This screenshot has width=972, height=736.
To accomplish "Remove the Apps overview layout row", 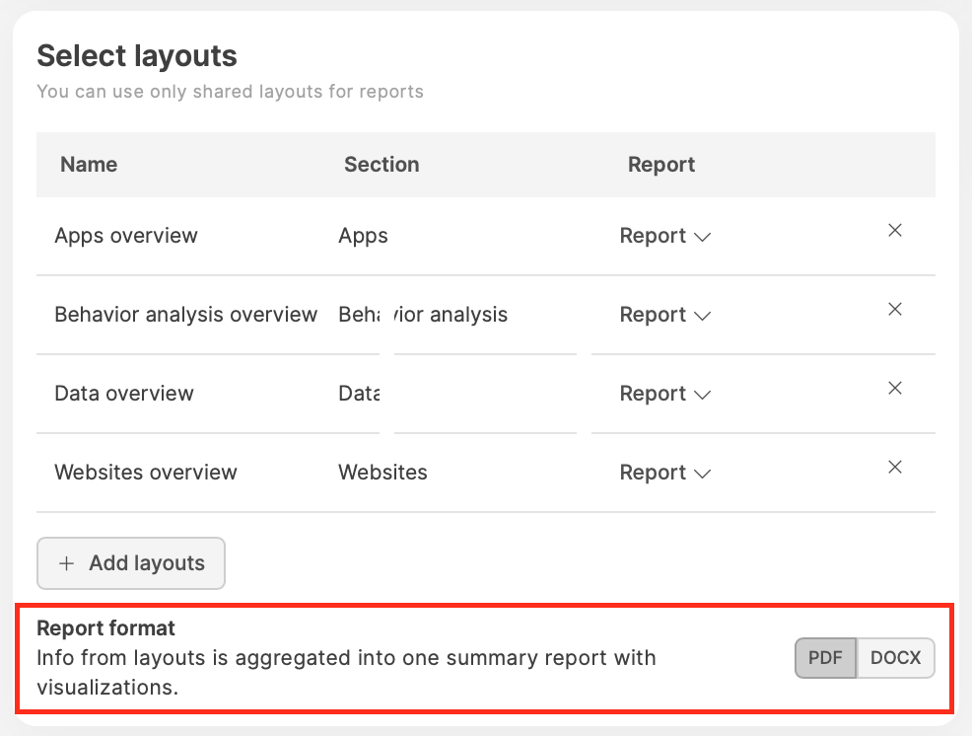I will (894, 231).
